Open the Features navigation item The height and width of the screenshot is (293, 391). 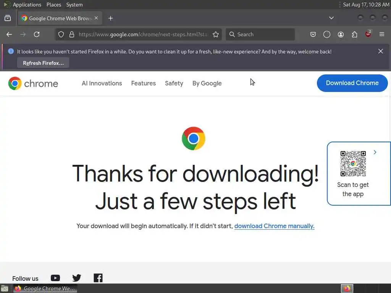[144, 83]
